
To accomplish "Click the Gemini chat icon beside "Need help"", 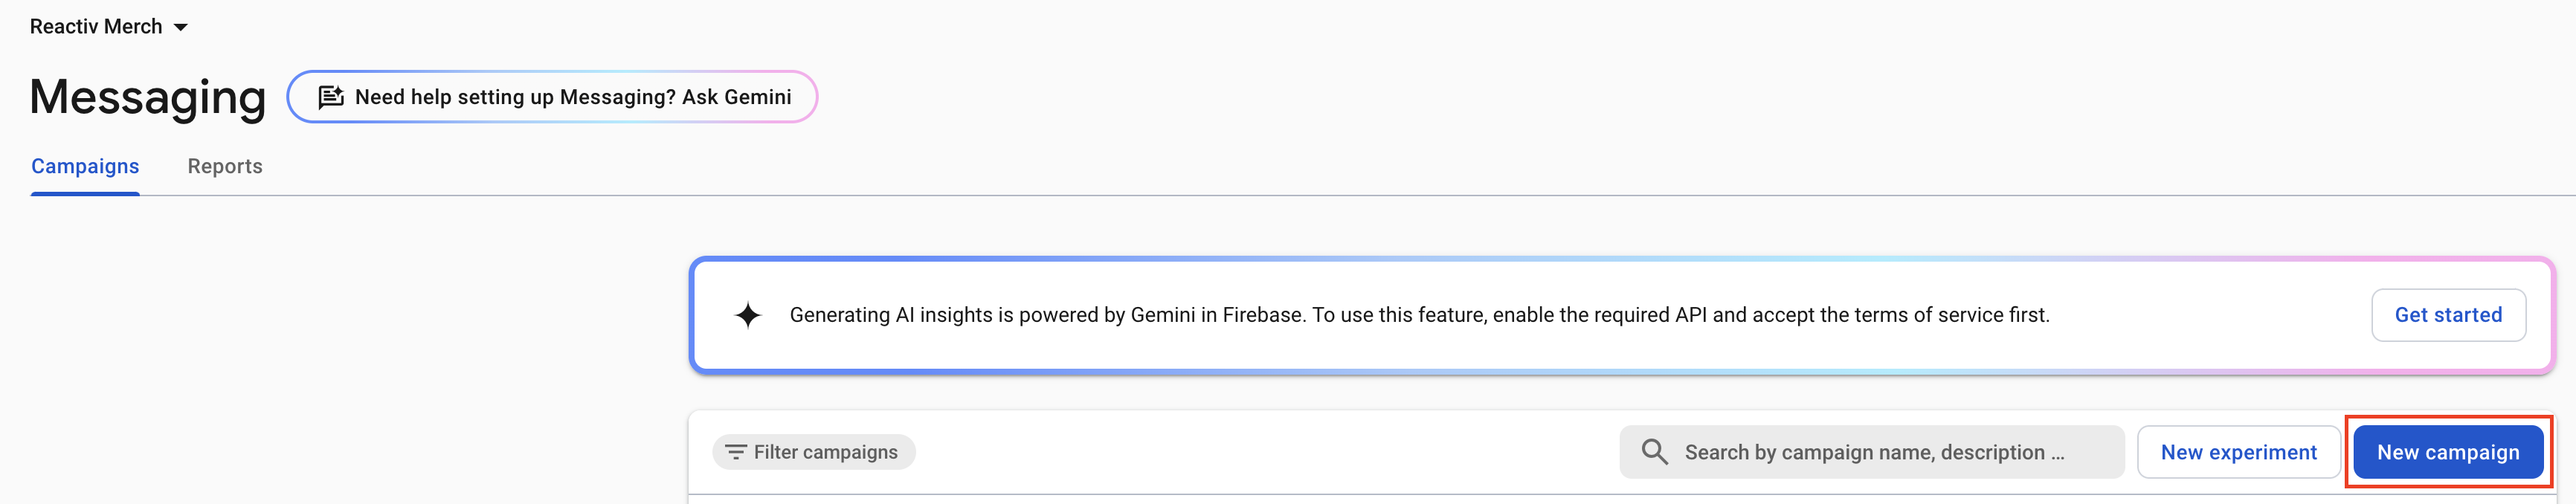I will (x=331, y=97).
